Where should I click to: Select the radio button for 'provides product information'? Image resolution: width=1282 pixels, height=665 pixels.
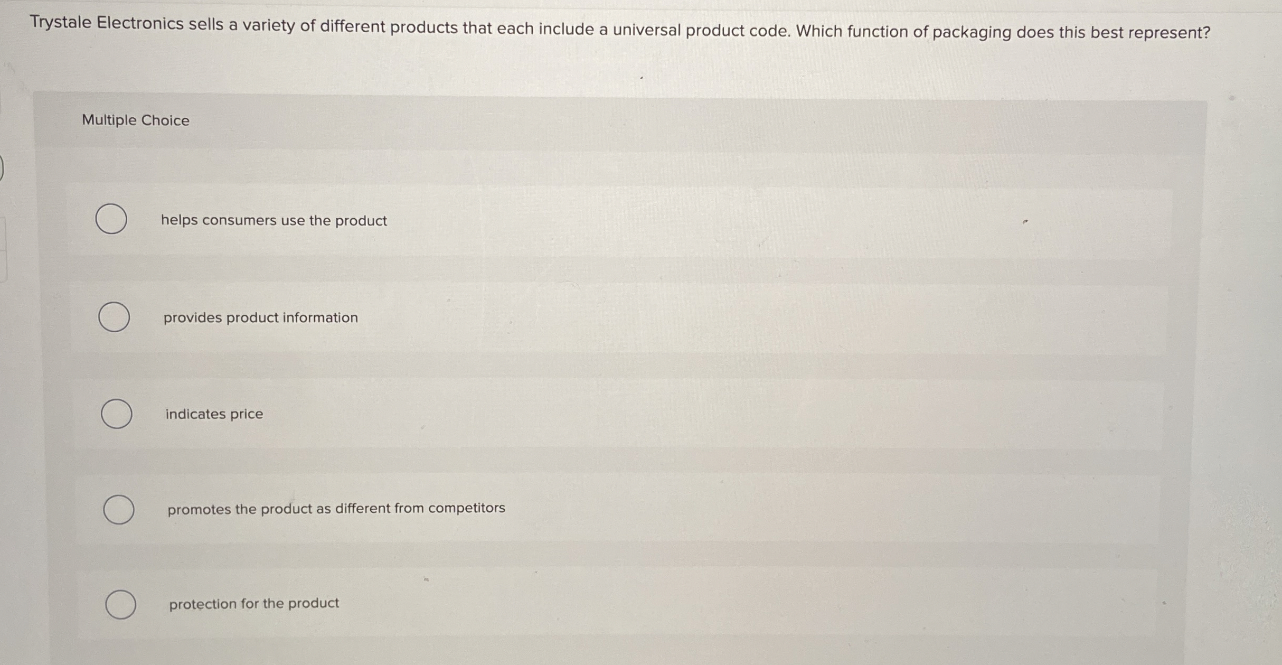pos(114,317)
